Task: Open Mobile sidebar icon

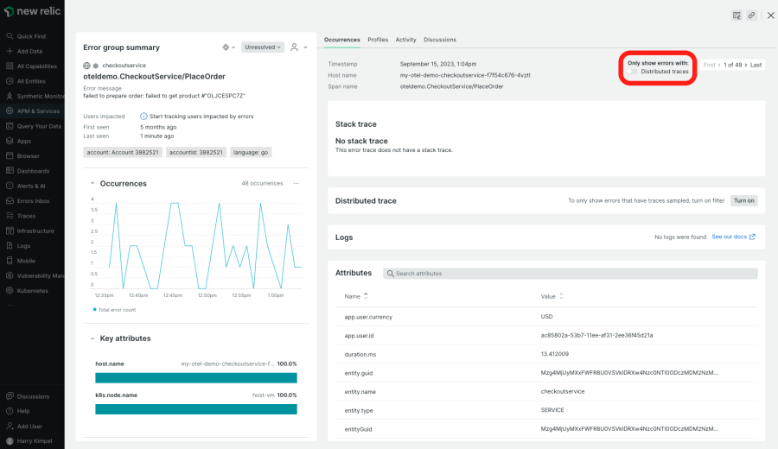Action: (x=10, y=261)
